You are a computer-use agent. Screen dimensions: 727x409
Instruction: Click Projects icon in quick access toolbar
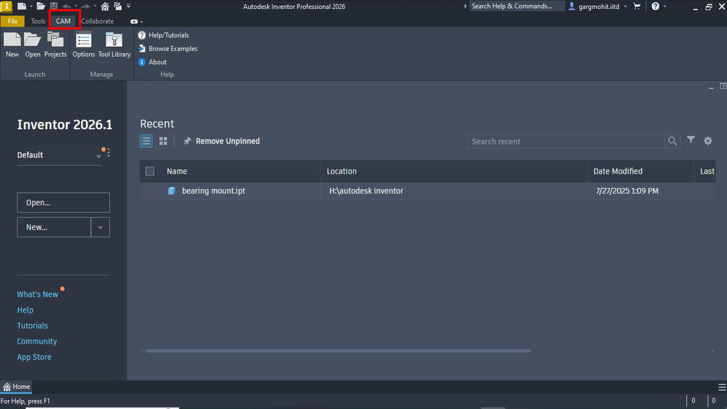(x=118, y=6)
